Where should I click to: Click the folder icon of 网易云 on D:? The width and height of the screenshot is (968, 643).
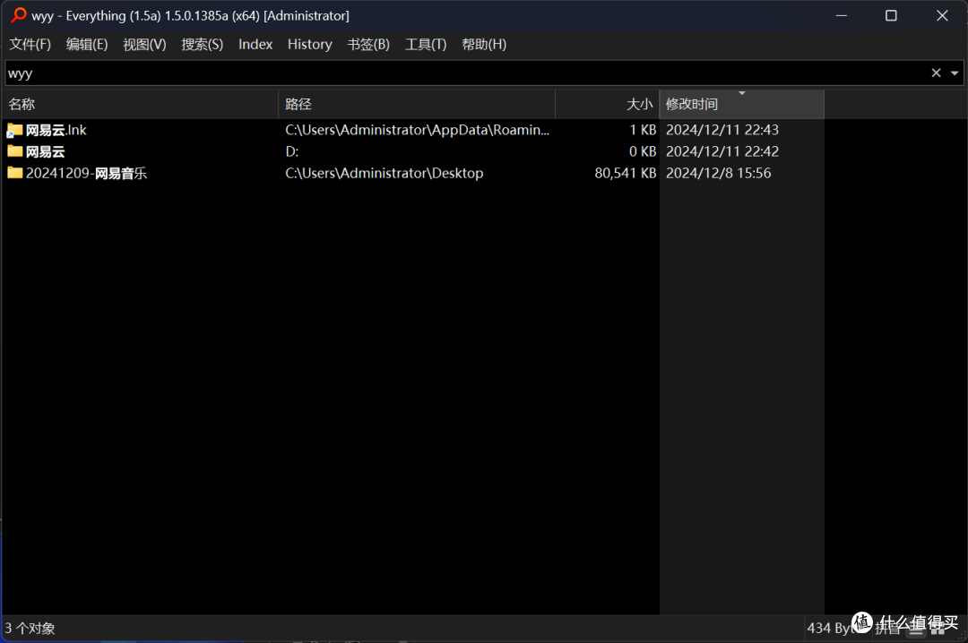click(x=15, y=151)
